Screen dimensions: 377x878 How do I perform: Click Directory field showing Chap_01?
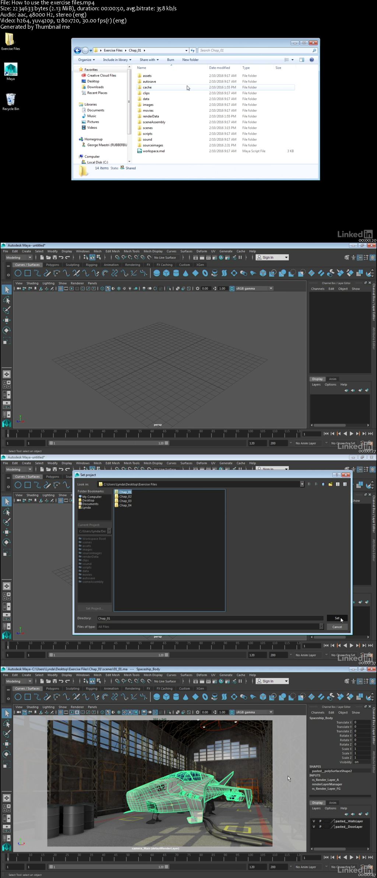[x=210, y=618]
